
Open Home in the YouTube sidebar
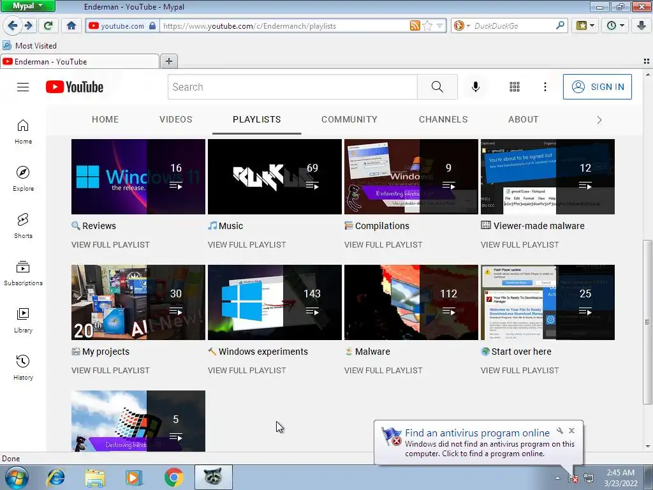click(23, 131)
